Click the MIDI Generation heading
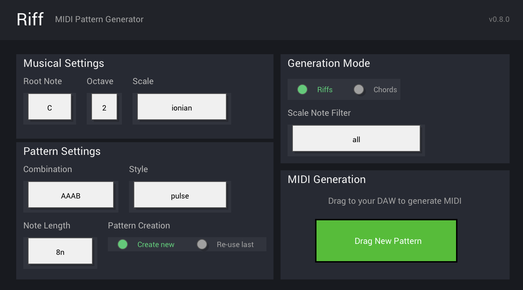 click(x=327, y=179)
